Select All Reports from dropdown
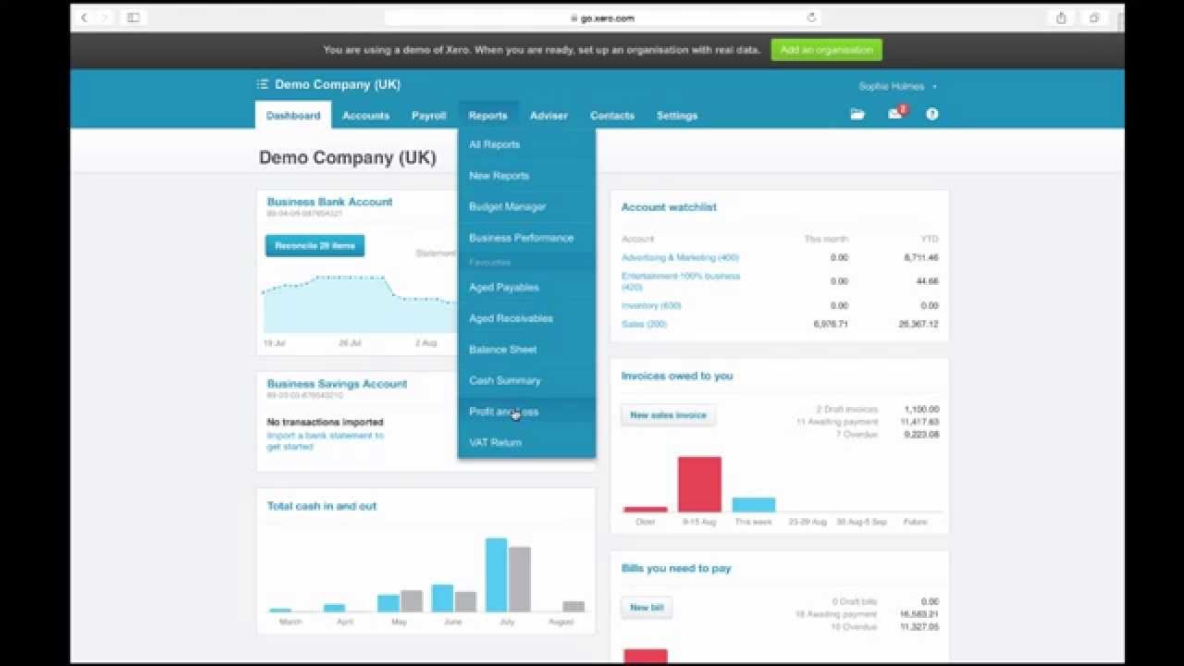This screenshot has width=1184, height=666. coord(526,144)
